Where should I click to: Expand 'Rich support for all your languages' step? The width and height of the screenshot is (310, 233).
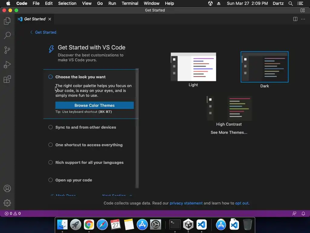click(89, 163)
